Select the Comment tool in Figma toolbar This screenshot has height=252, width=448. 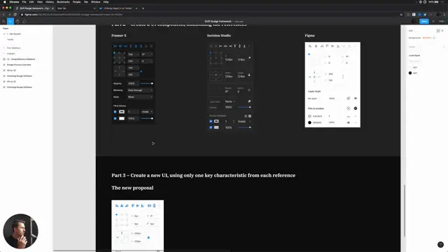pyautogui.click(x=24, y=22)
